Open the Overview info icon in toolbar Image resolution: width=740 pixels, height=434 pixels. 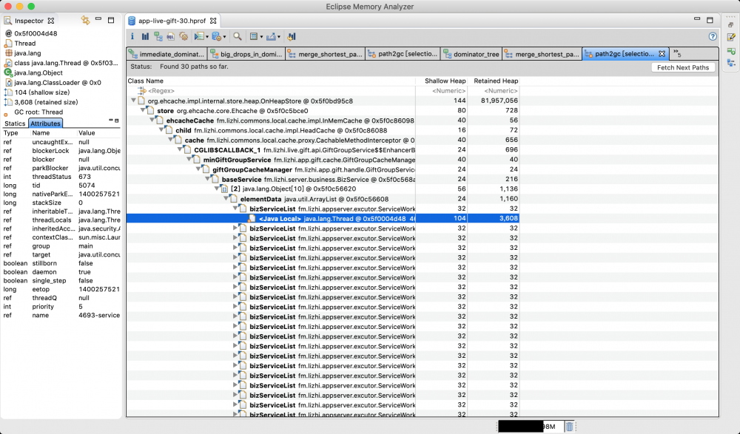coord(132,36)
